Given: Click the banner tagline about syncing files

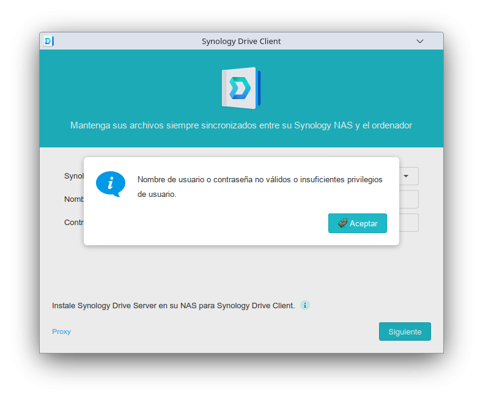Looking at the screenshot, I should (241, 125).
